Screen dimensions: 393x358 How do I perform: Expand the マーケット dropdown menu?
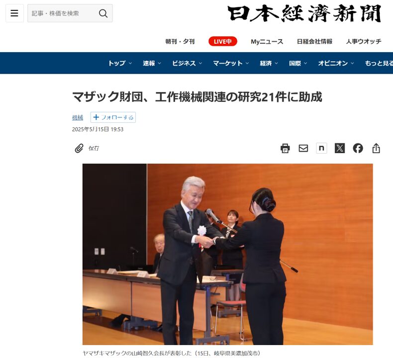pos(231,63)
